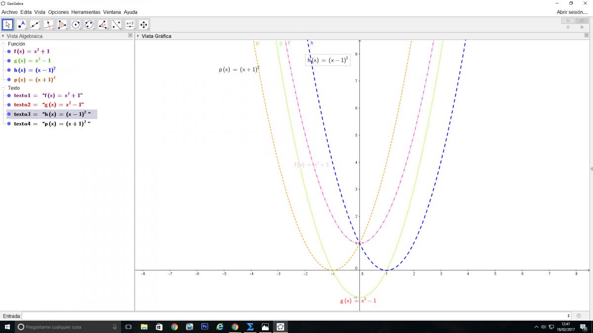Pick the Perpendicular line tool
Image resolution: width=593 pixels, height=333 pixels.
pyautogui.click(x=48, y=24)
